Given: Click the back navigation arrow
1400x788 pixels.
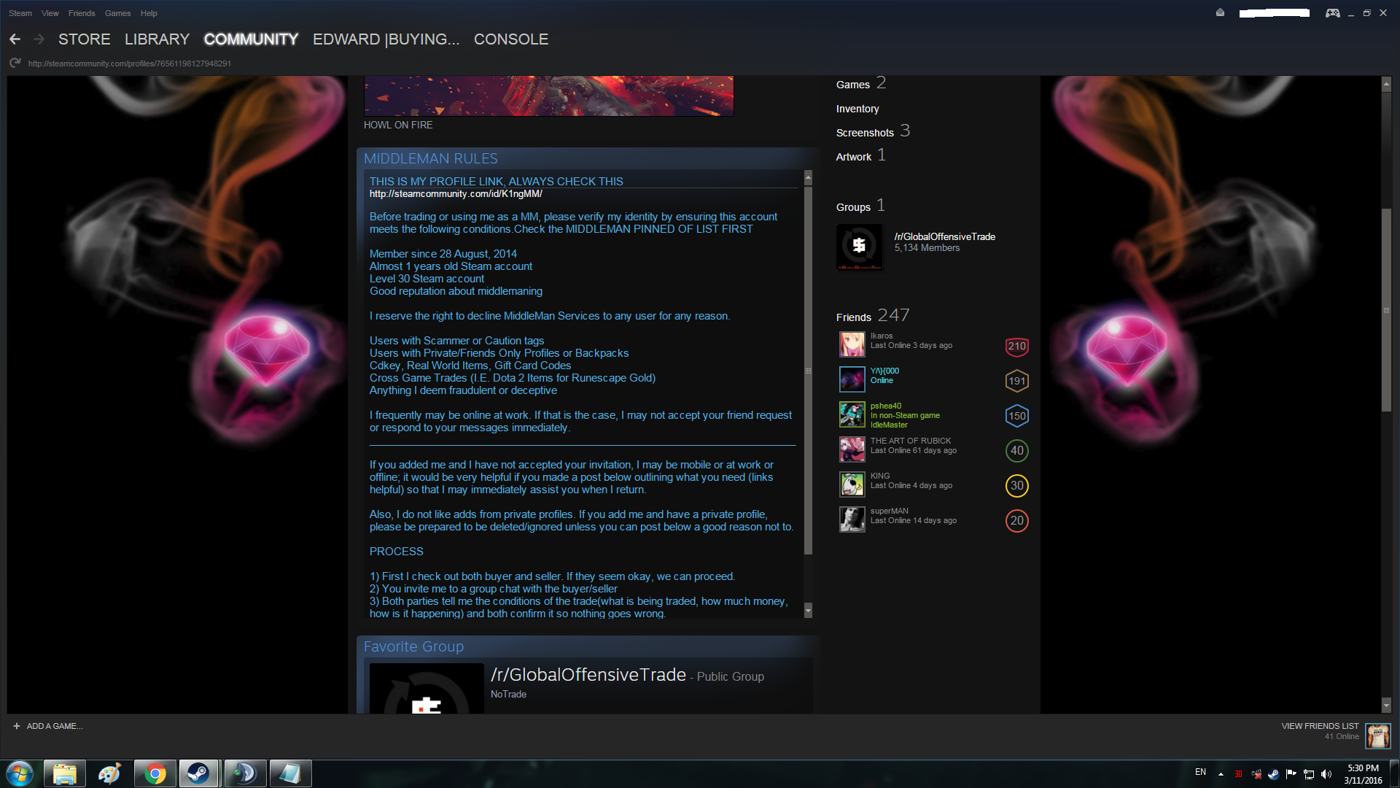Looking at the screenshot, I should coord(15,39).
